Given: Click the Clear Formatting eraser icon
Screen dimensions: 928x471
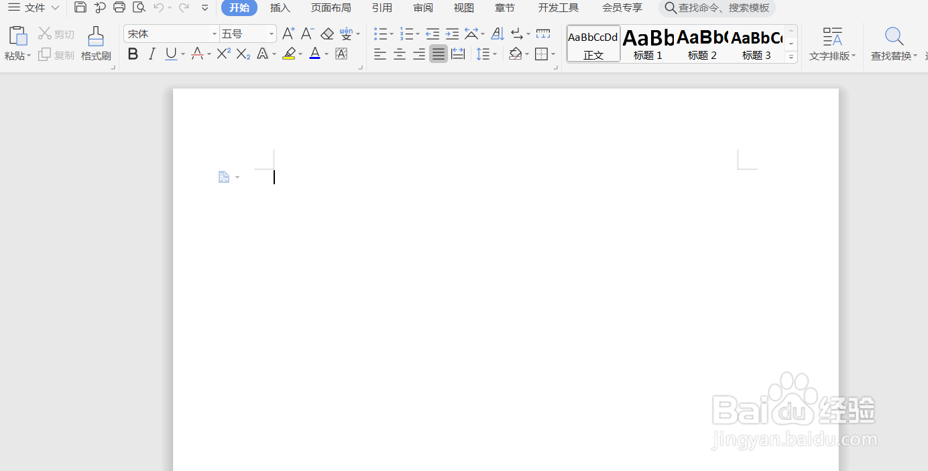Looking at the screenshot, I should tap(327, 33).
